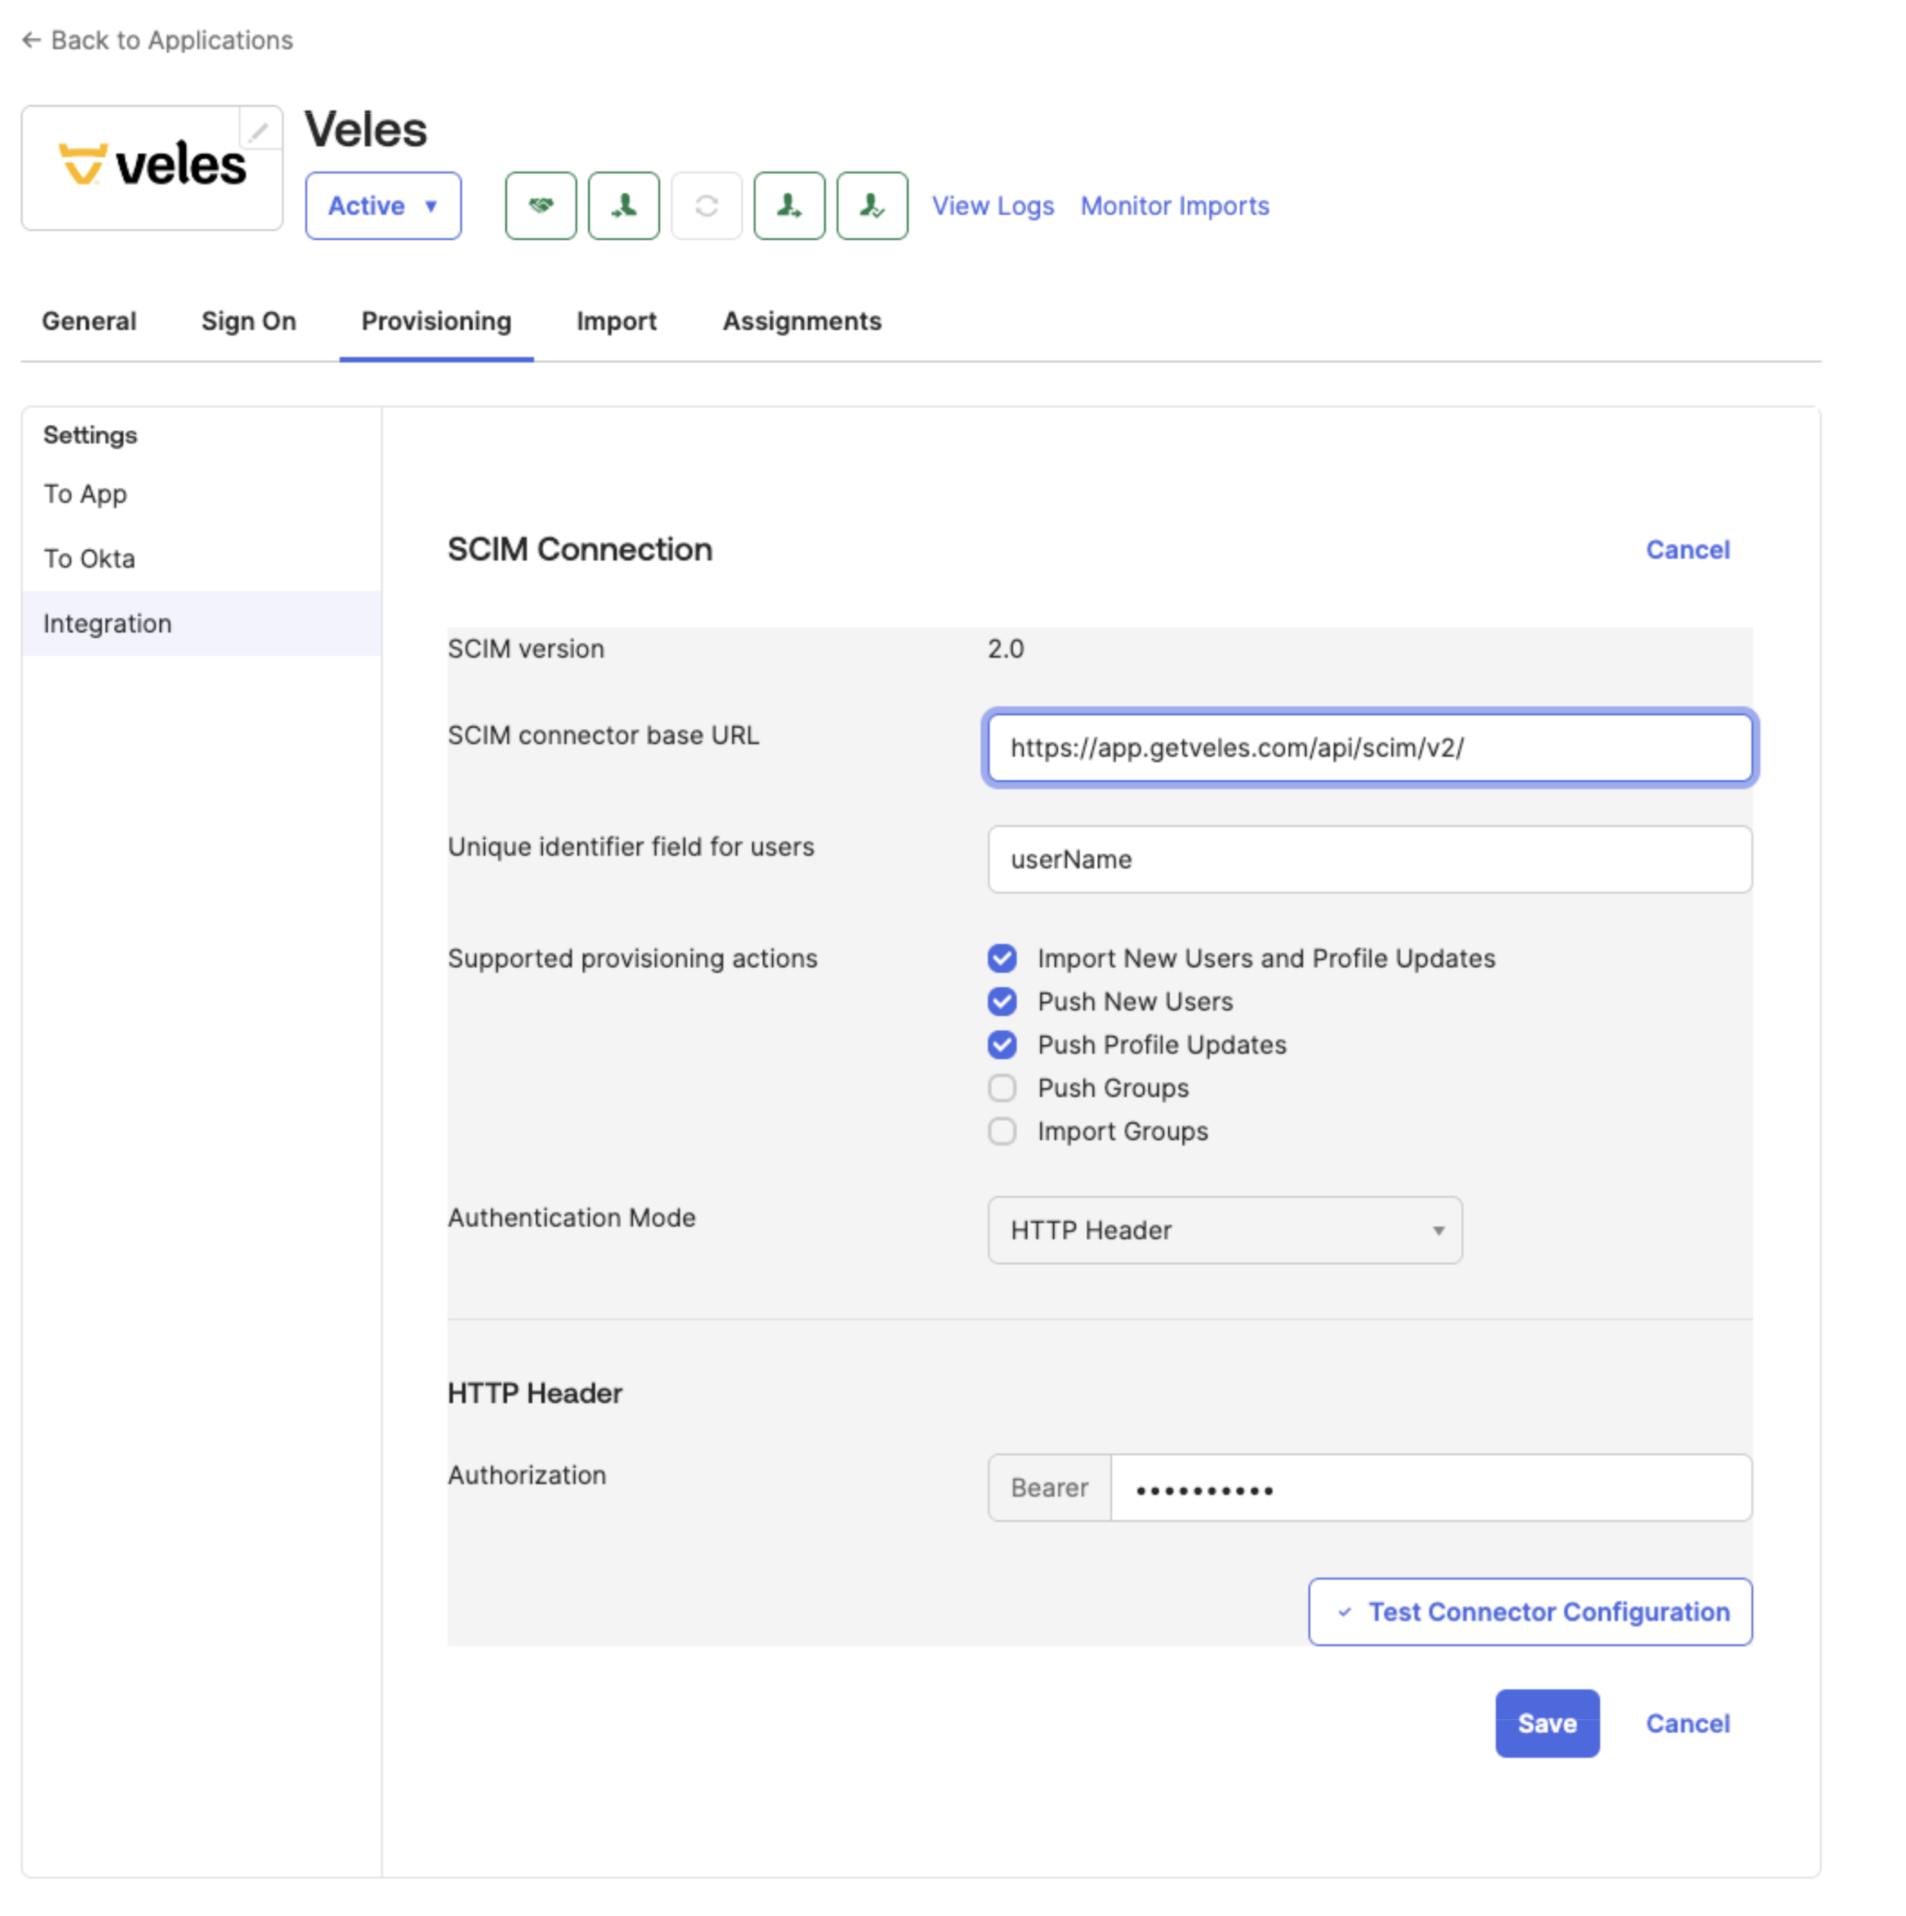Enable Import Groups checkbox

(x=1003, y=1132)
